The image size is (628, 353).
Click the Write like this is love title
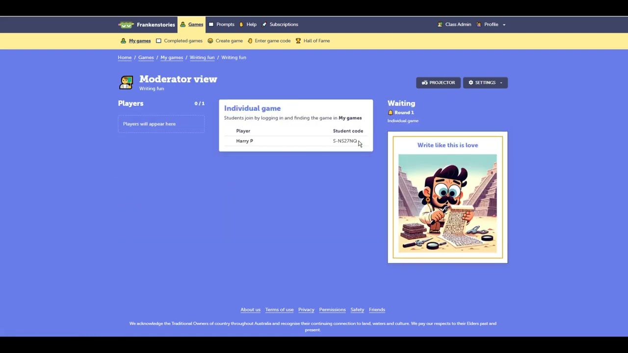pos(447,145)
